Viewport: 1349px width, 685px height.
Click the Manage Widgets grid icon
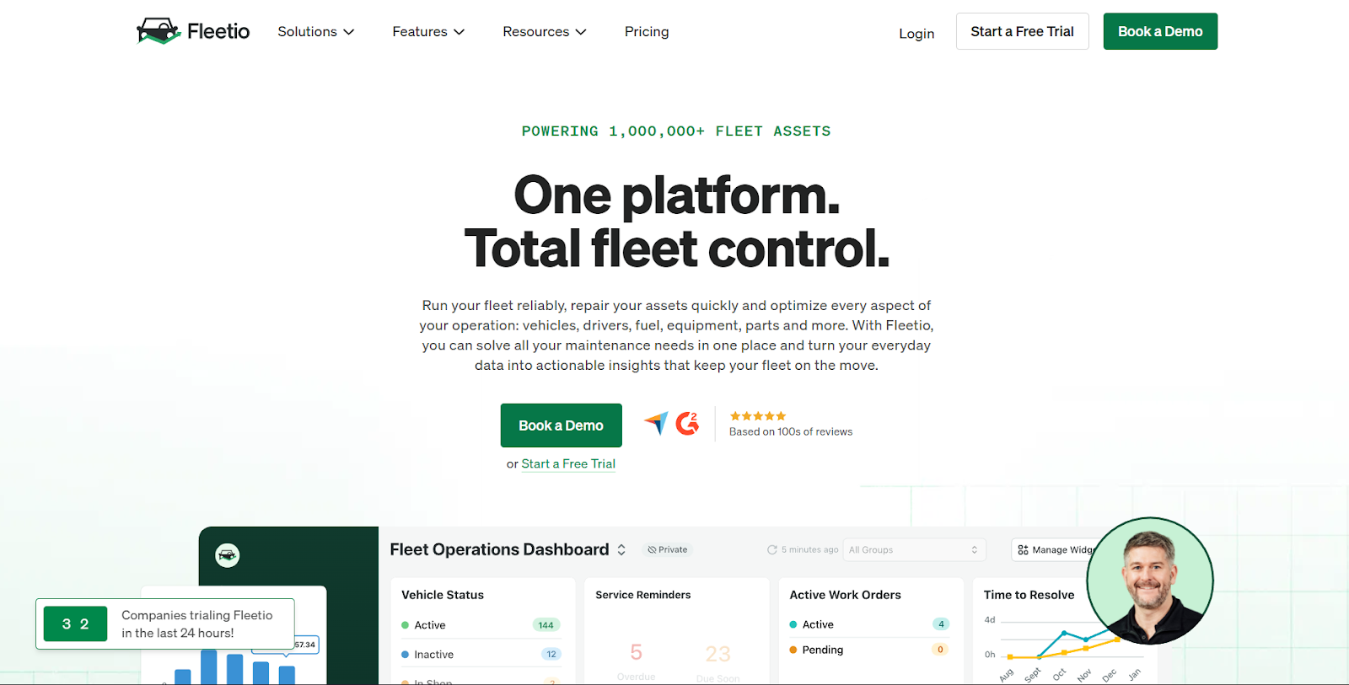pyautogui.click(x=1023, y=549)
